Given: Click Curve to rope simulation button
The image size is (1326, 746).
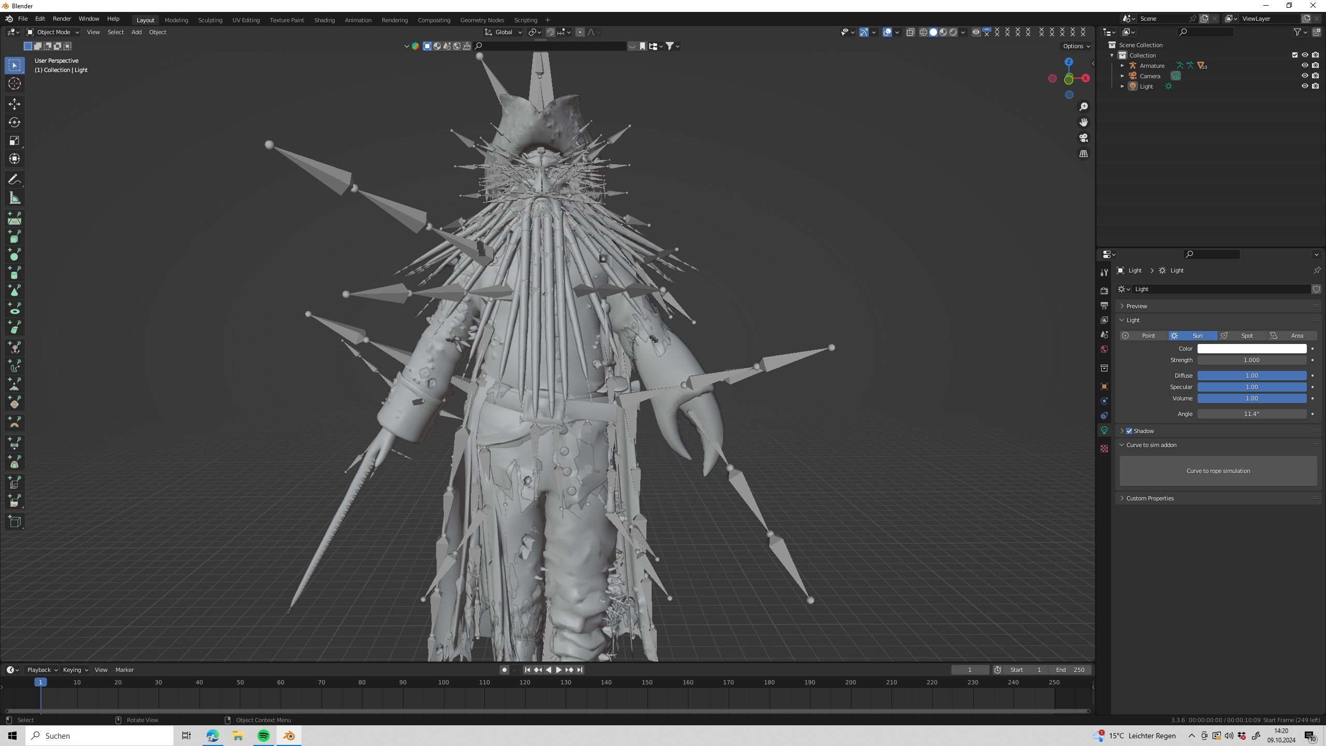Looking at the screenshot, I should [1218, 471].
